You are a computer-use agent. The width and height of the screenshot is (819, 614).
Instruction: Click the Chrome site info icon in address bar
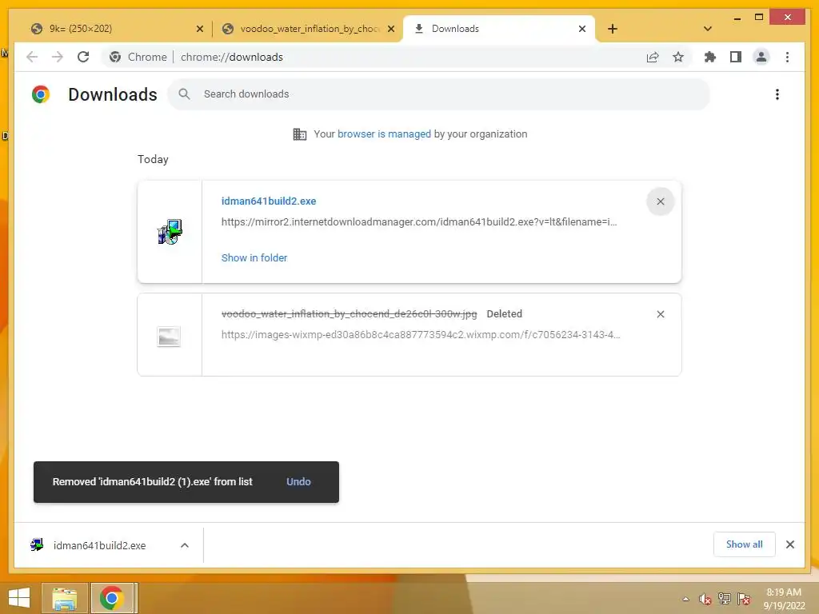pos(115,57)
